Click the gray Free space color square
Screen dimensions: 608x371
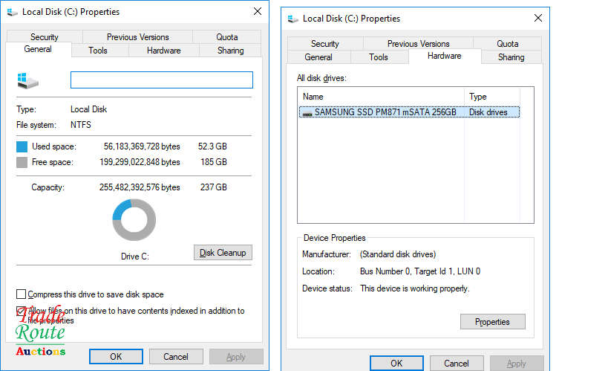(x=22, y=162)
